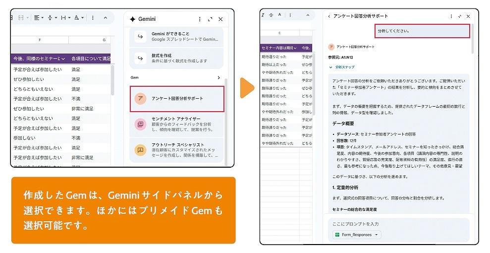Open vertical align options in left toolbar
490x253 pixels.
[x=52, y=18]
